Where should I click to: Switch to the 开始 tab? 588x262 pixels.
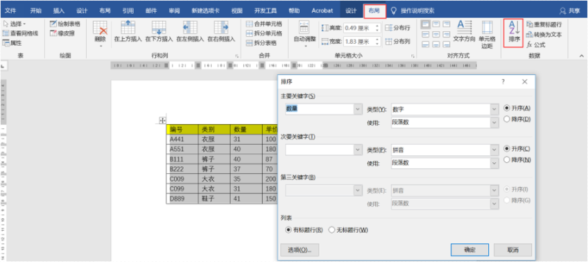(35, 10)
